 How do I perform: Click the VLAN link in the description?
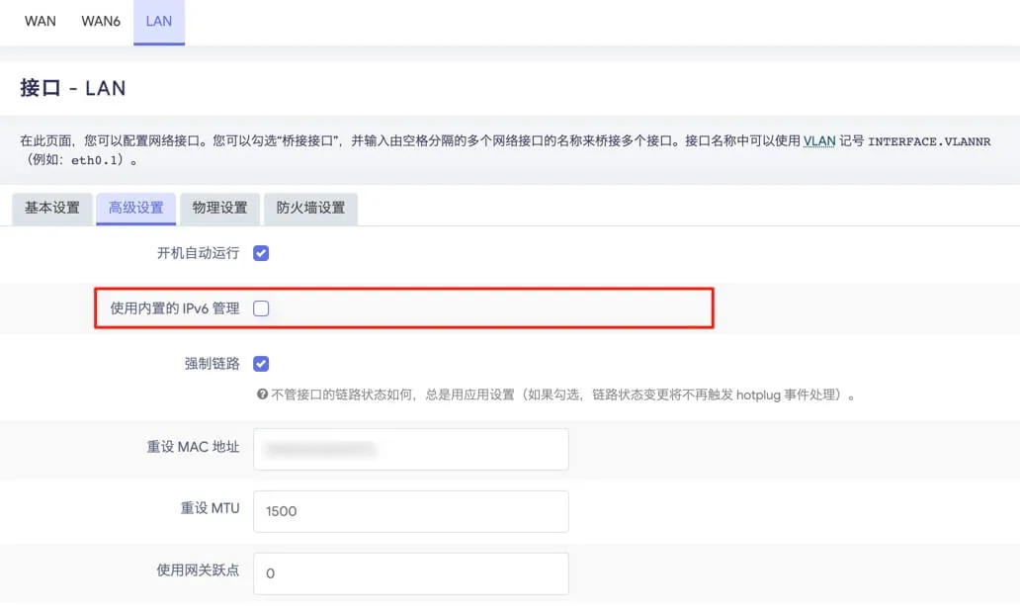coord(819,141)
